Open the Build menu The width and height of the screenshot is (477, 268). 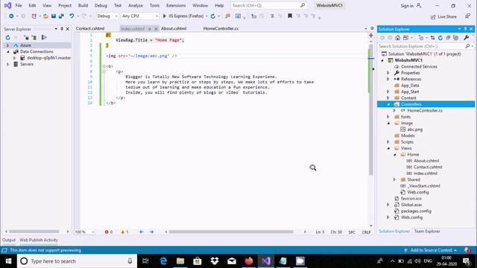[x=83, y=5]
